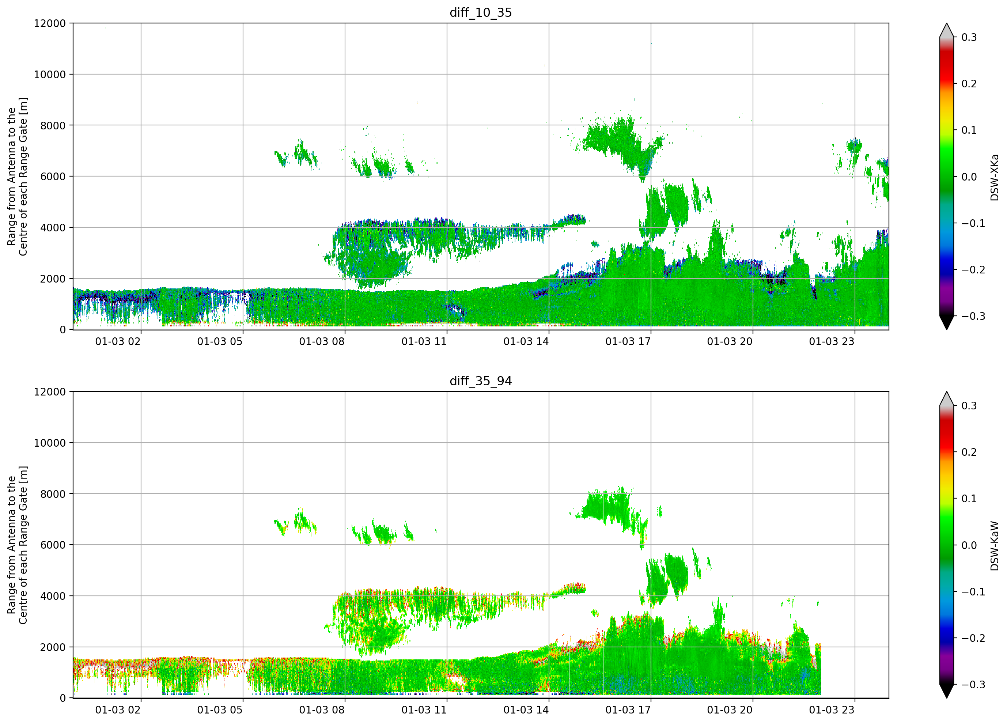
Task: Click the bottom colorbar black bottom arrow
Action: (947, 691)
